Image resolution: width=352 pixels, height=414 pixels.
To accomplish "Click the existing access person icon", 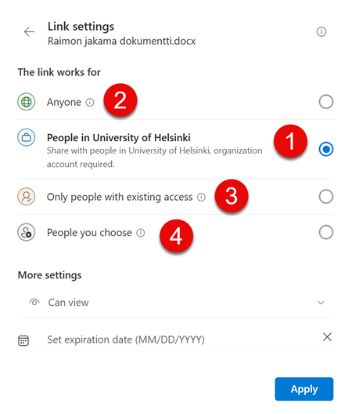I will (27, 197).
